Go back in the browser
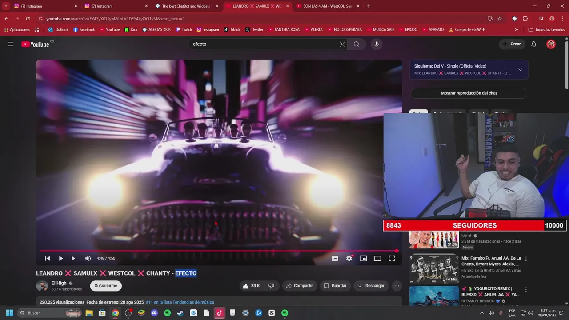The image size is (569, 320). tap(6, 19)
